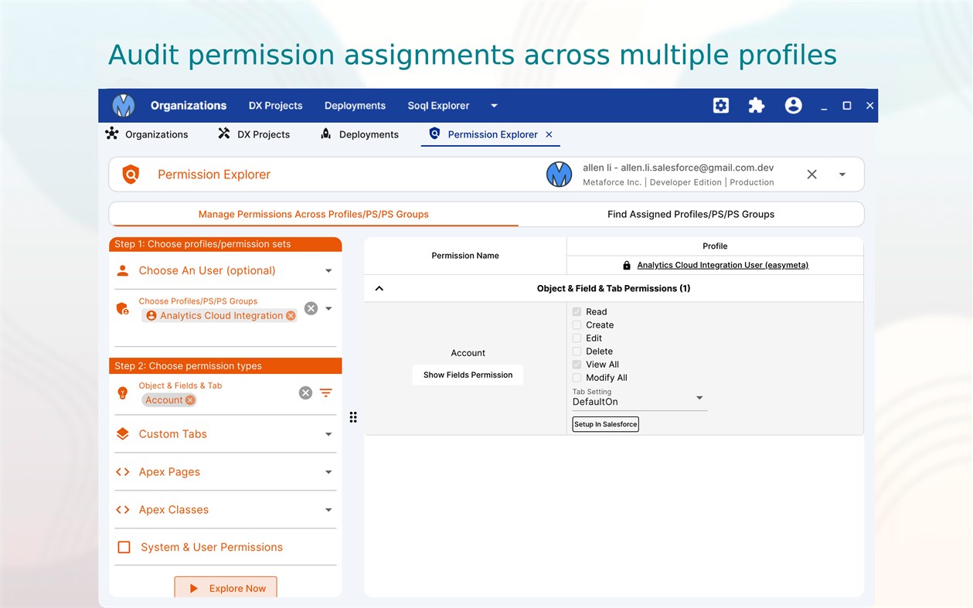Clear all selected profiles with the gray X
This screenshot has width=973, height=608.
[x=311, y=308]
